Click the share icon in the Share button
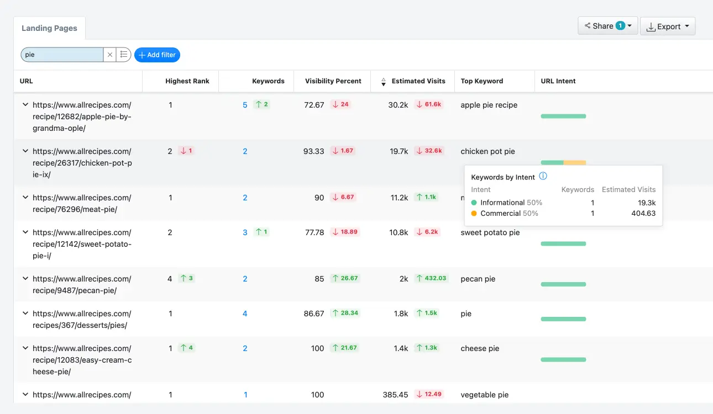713x414 pixels. click(x=589, y=25)
